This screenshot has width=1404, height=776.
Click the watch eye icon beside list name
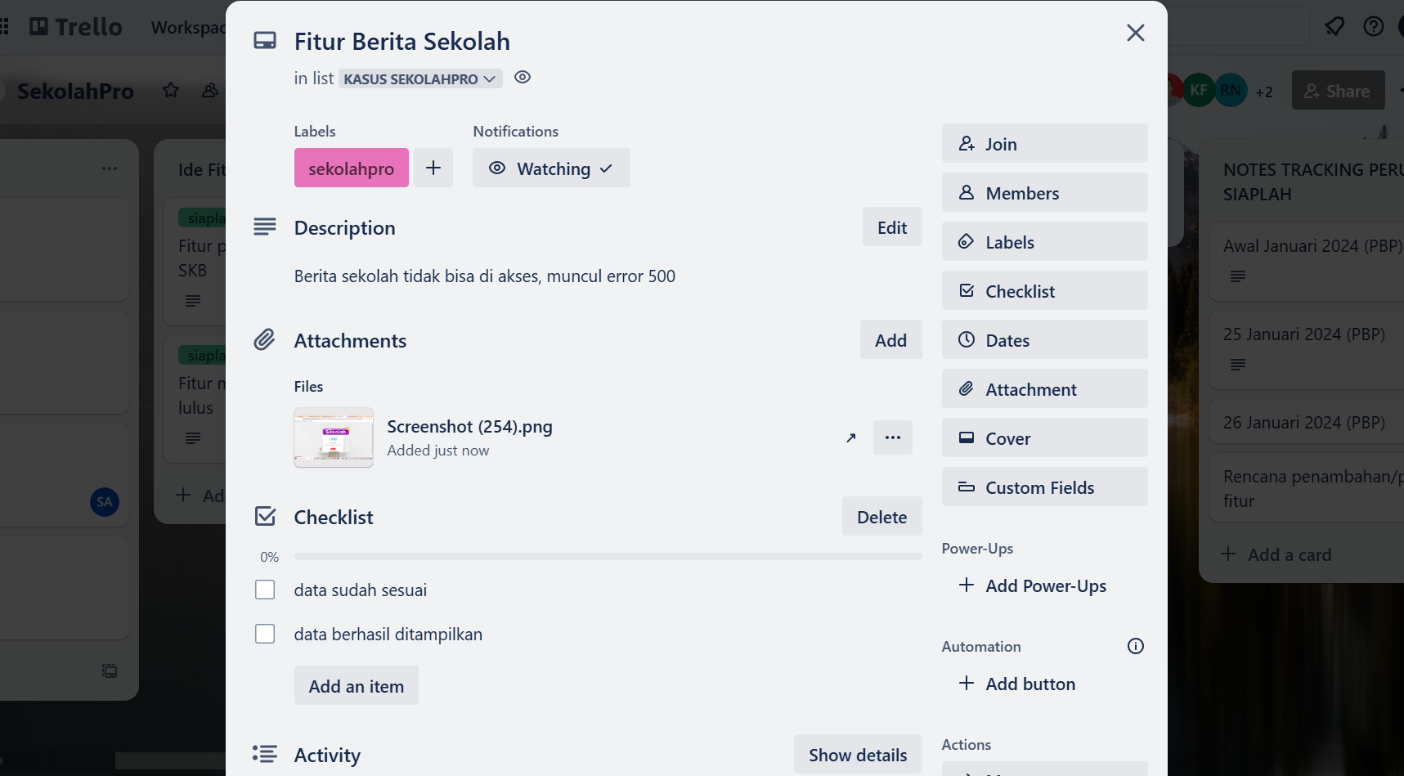523,78
